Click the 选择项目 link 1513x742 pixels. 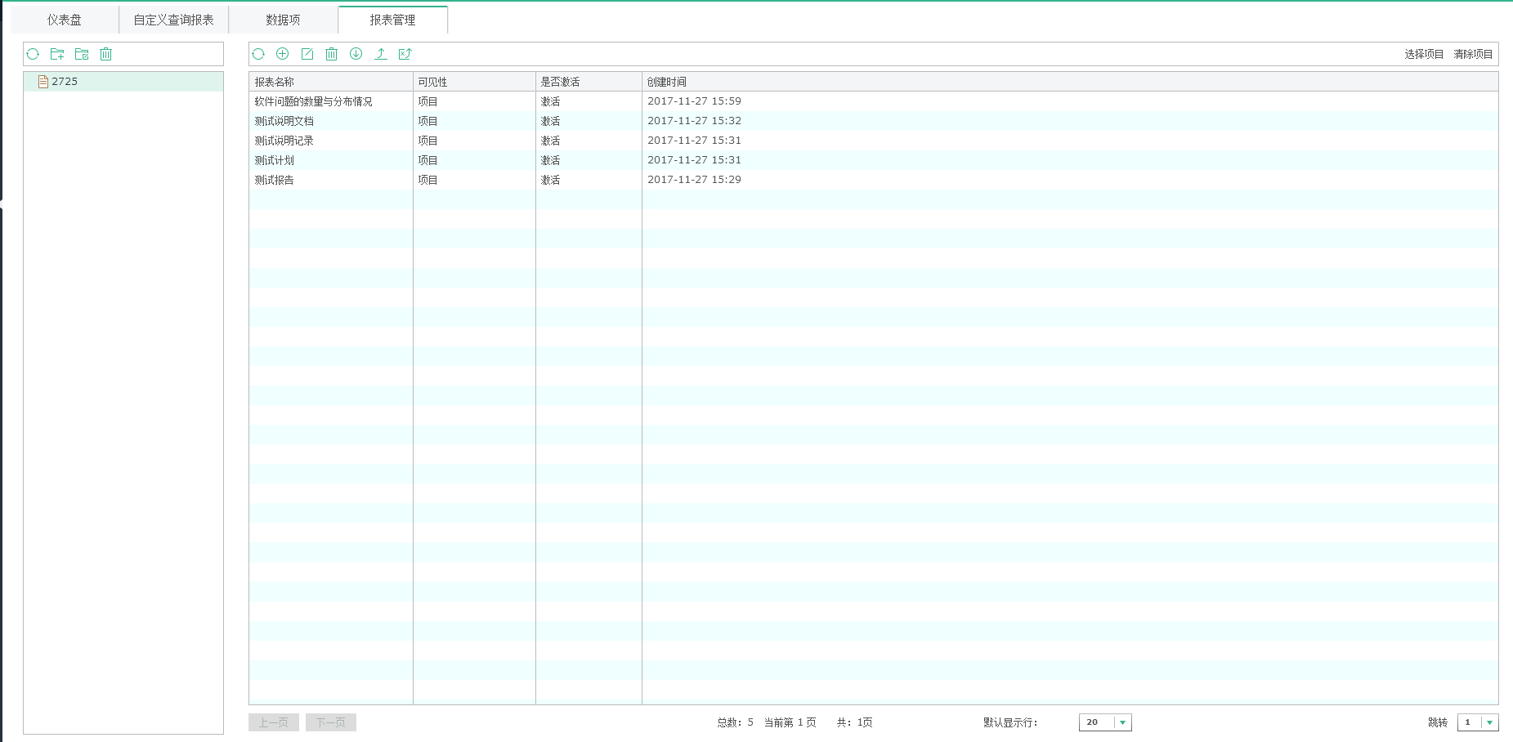click(x=1424, y=54)
